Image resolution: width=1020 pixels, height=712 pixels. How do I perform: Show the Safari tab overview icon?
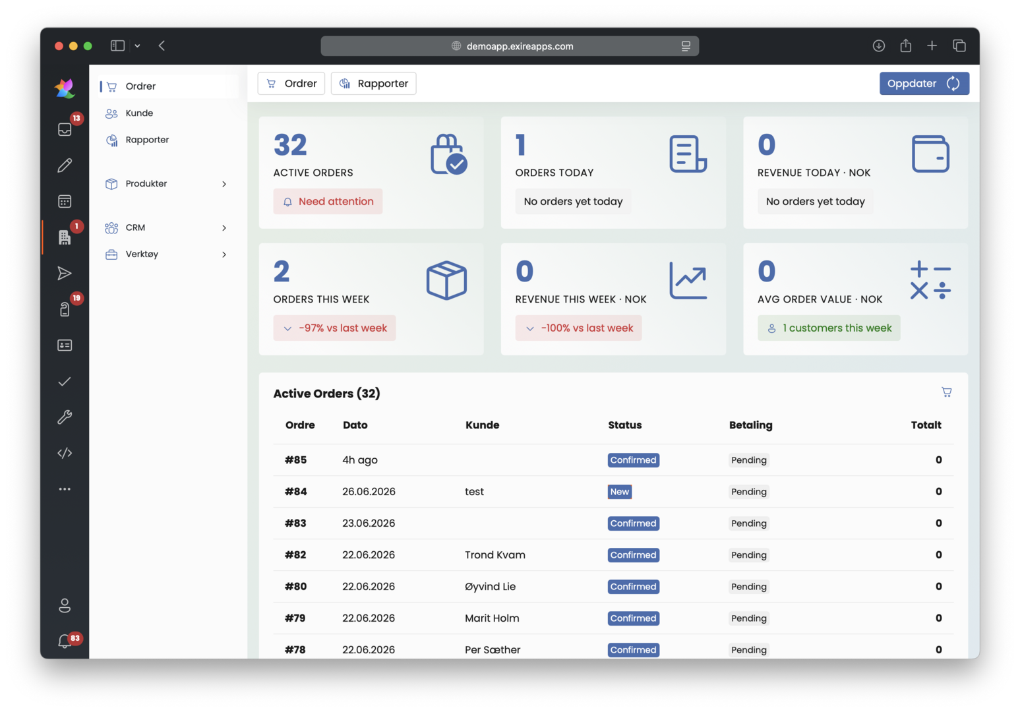[x=959, y=45]
